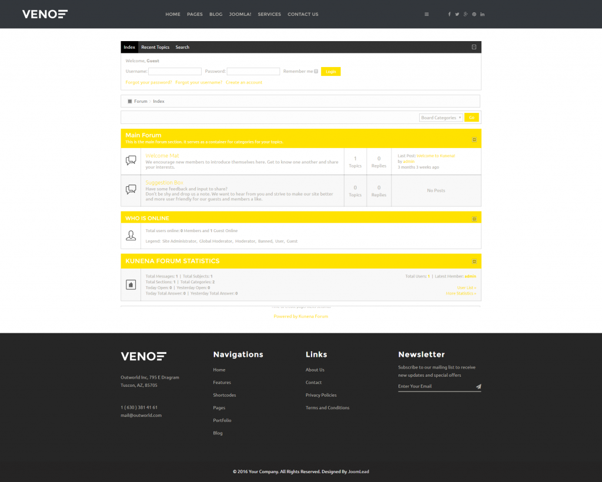The width and height of the screenshot is (602, 482).
Task: Click inside the Username input field
Action: pyautogui.click(x=175, y=71)
